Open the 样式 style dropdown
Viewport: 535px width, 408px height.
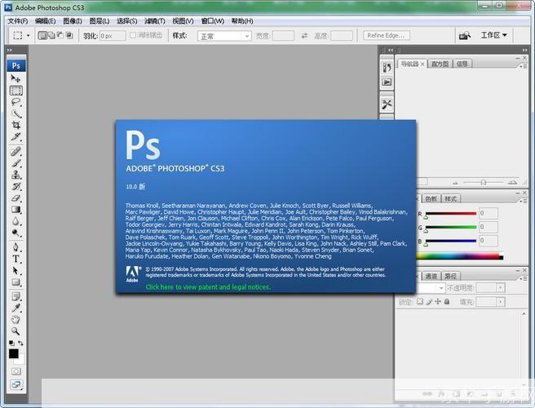tap(224, 36)
